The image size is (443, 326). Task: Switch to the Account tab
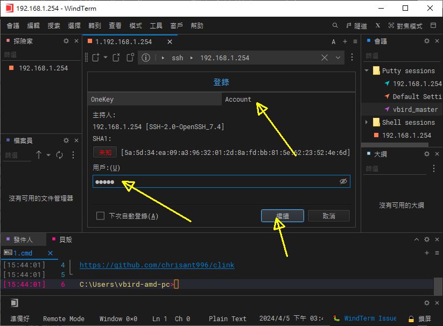tap(238, 99)
